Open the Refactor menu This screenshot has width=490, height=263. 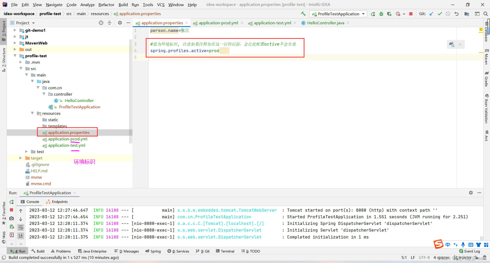[106, 5]
